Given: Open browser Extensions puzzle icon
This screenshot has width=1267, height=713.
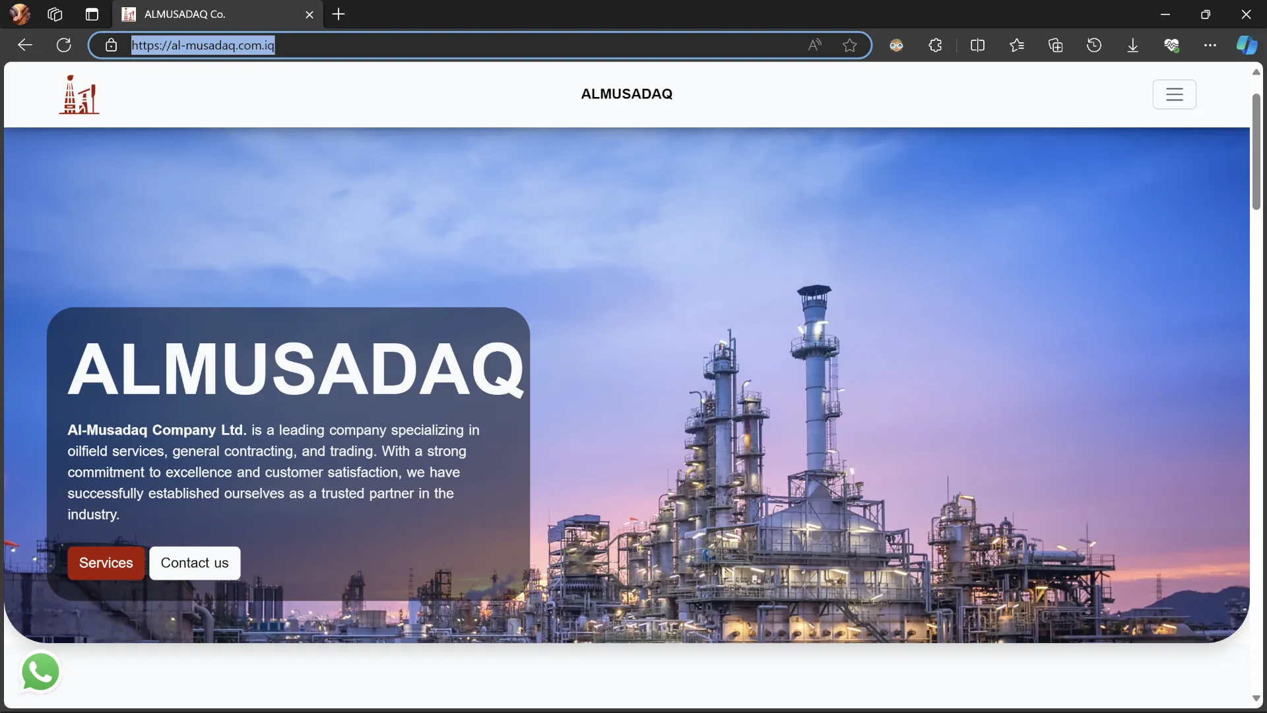Looking at the screenshot, I should (x=935, y=46).
